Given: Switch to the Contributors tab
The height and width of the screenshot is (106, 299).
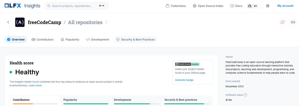Looking at the screenshot, I should [43, 40].
